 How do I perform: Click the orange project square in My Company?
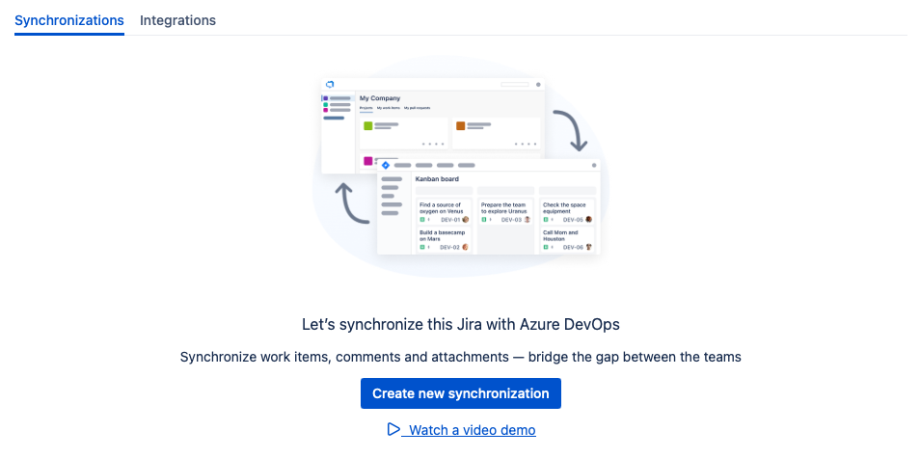[x=461, y=125]
